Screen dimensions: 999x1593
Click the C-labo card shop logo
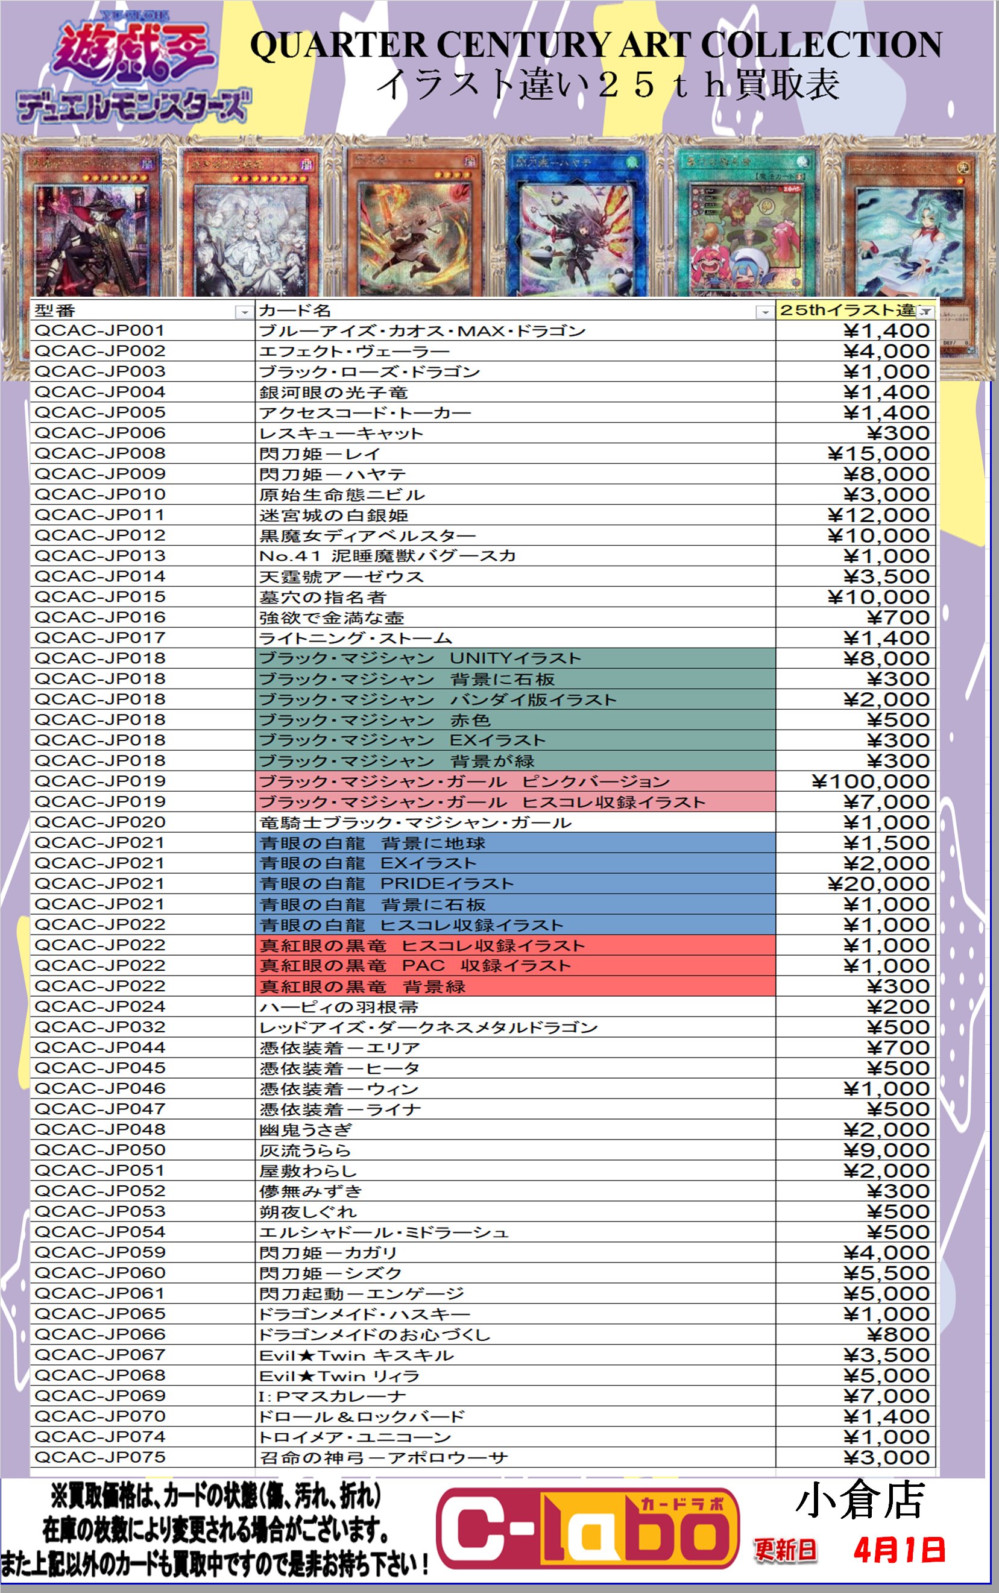click(x=587, y=1530)
